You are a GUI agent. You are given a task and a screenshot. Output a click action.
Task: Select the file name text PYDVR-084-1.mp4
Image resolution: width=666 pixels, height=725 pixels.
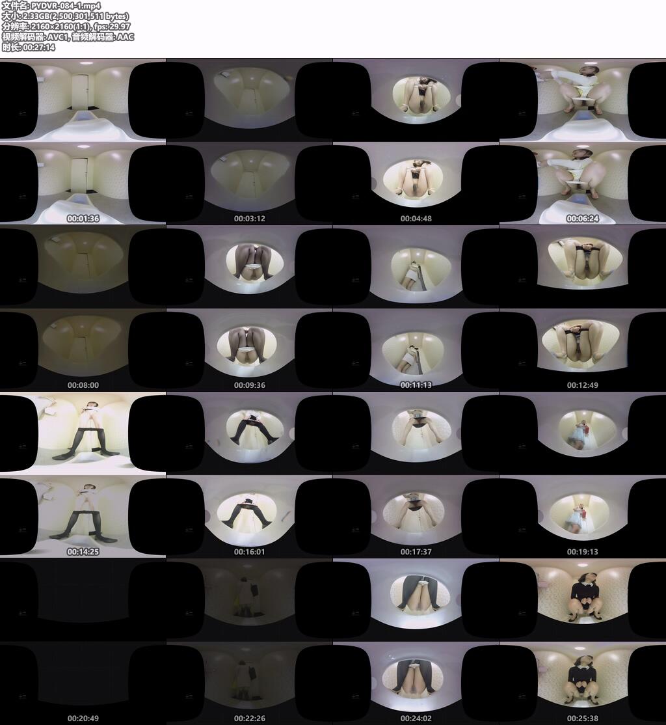click(x=51, y=6)
